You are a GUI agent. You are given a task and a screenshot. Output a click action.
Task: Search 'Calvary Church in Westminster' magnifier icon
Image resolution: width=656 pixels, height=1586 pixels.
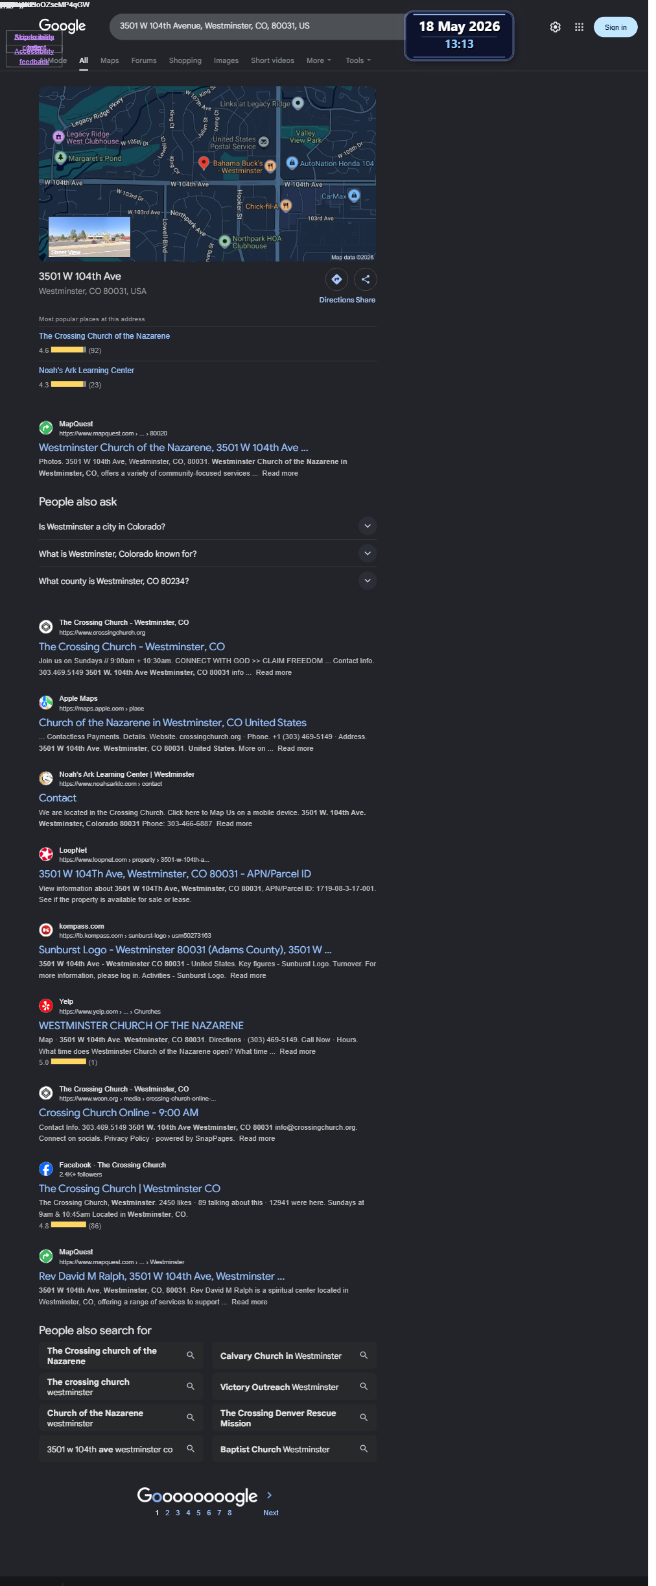(x=364, y=1355)
